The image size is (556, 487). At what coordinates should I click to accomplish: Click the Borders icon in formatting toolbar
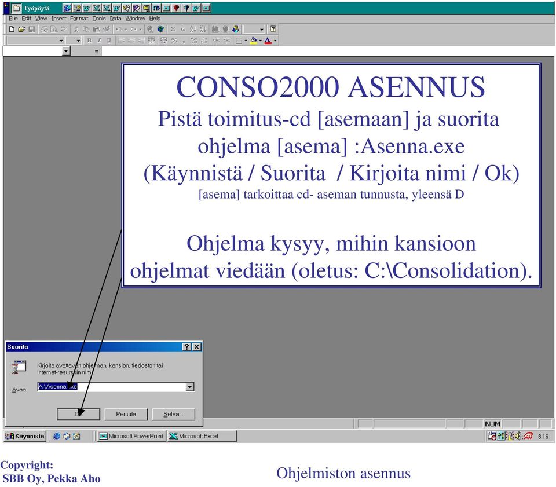click(239, 41)
